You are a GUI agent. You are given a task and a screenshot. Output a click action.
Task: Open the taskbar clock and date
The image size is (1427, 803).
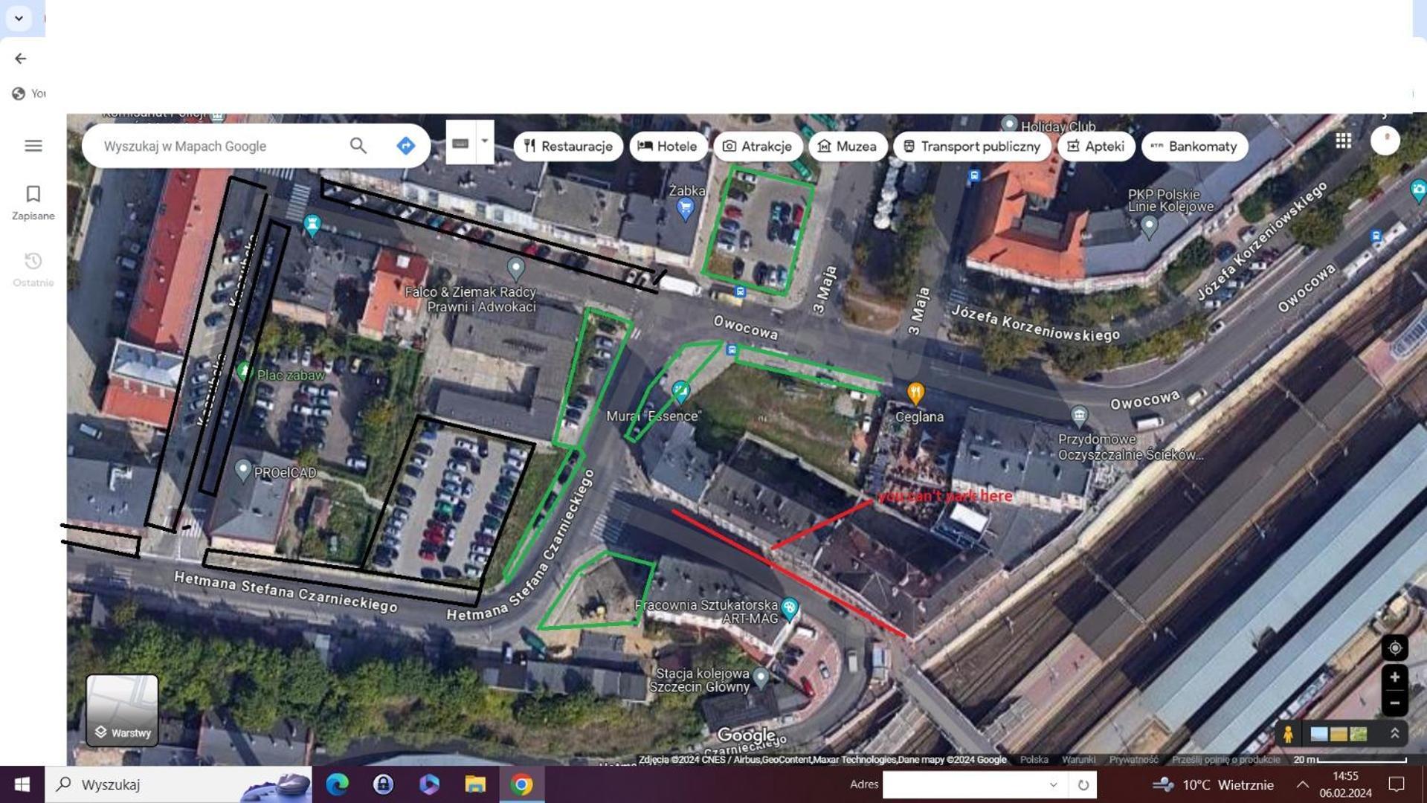(x=1346, y=784)
